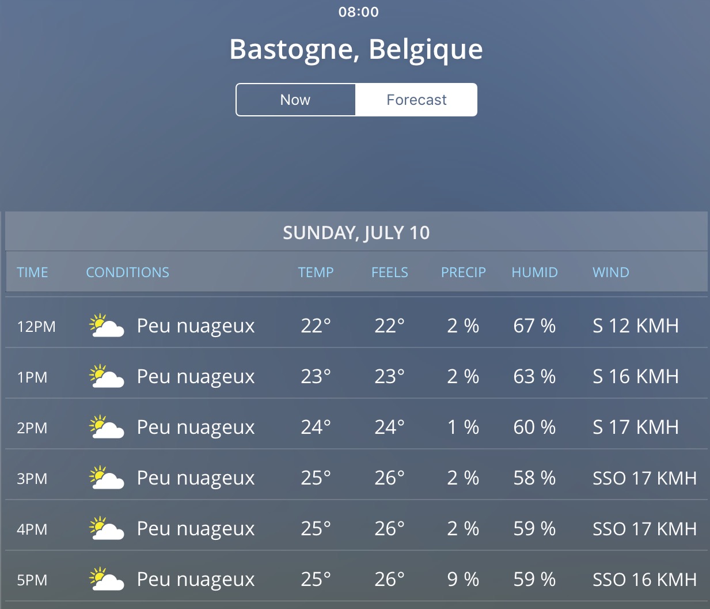
Task: Select the 12PM forecast row time
Action: [36, 327]
